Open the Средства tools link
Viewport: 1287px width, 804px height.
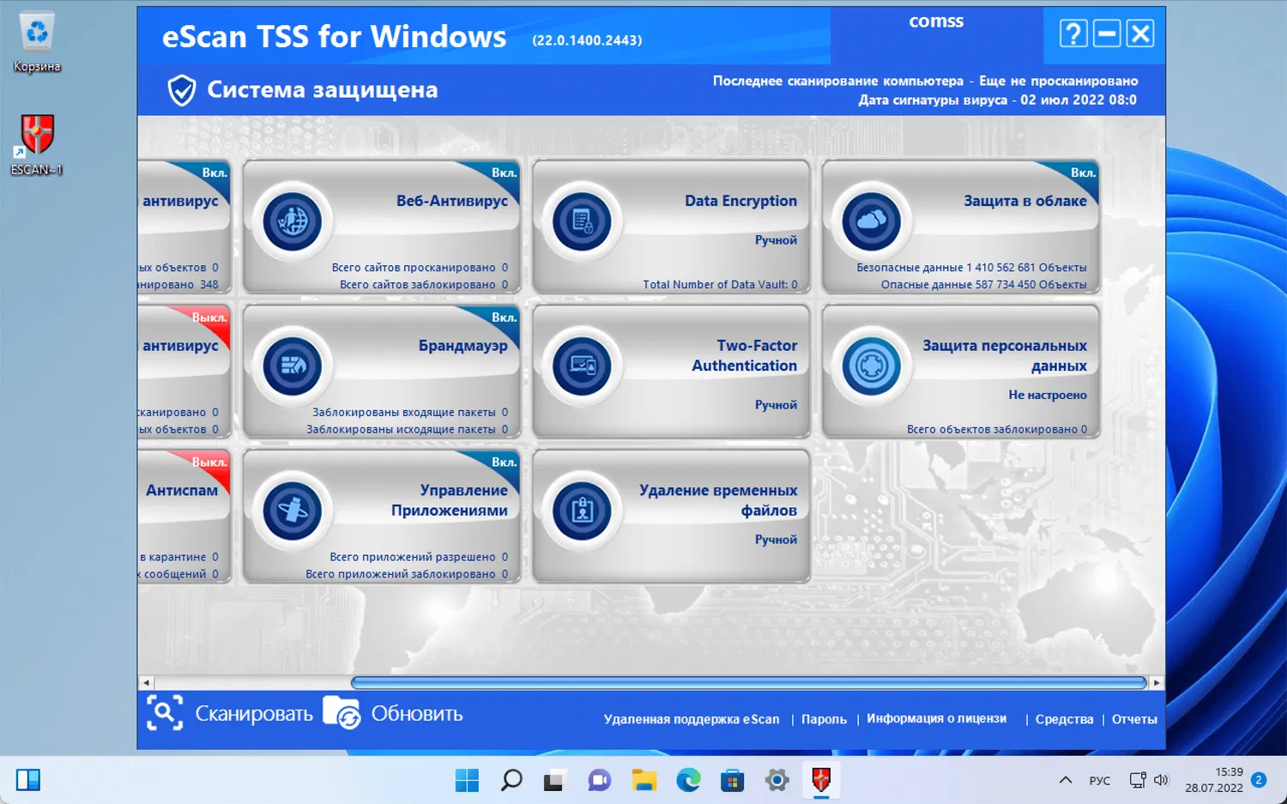click(1064, 719)
